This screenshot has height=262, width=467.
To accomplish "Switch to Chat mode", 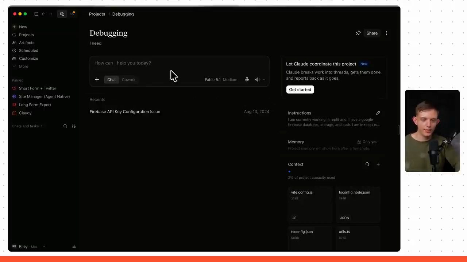I will point(112,80).
